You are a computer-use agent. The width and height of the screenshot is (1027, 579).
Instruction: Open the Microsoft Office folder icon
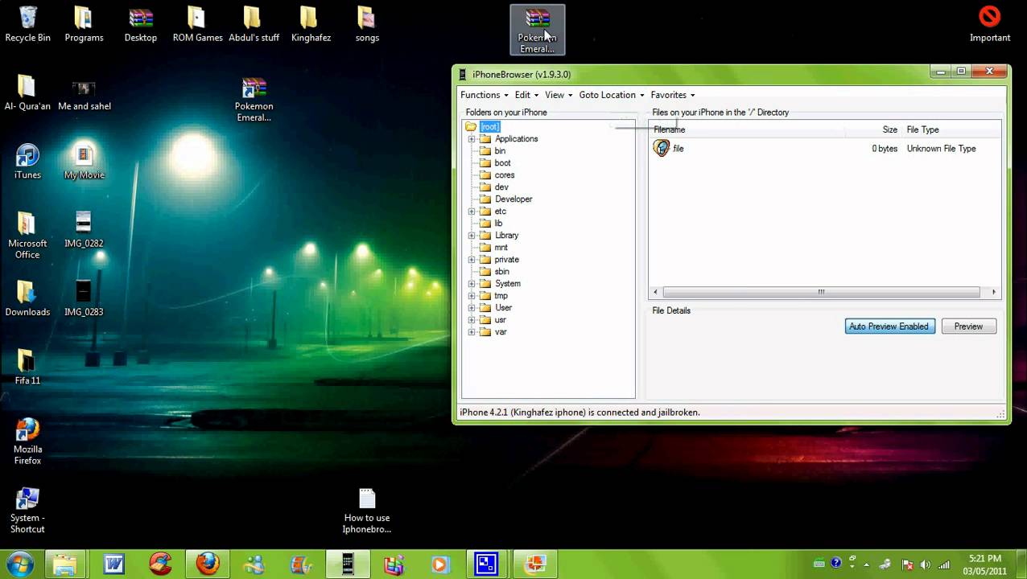point(27,235)
